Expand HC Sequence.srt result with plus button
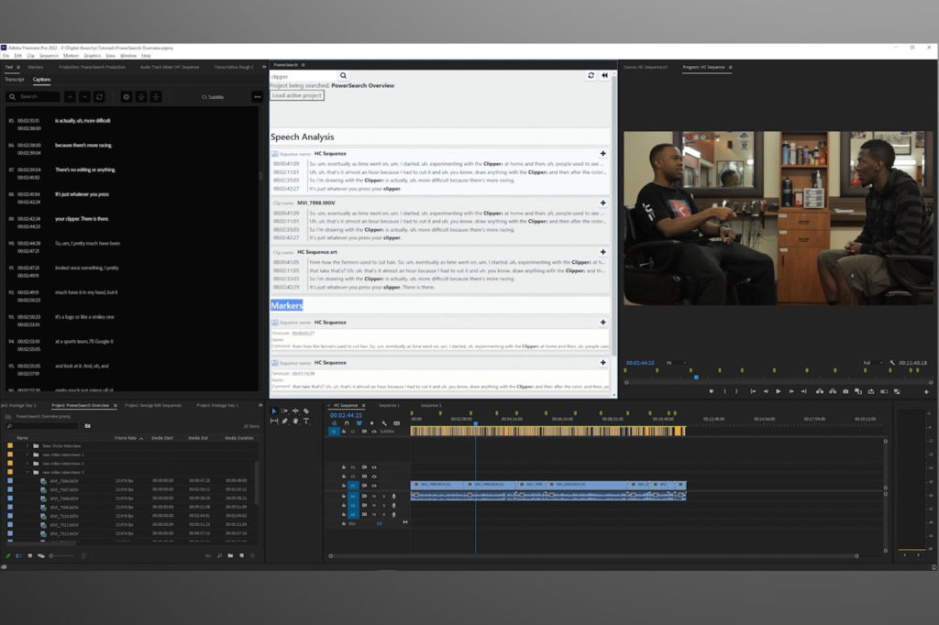The image size is (939, 625). [603, 252]
